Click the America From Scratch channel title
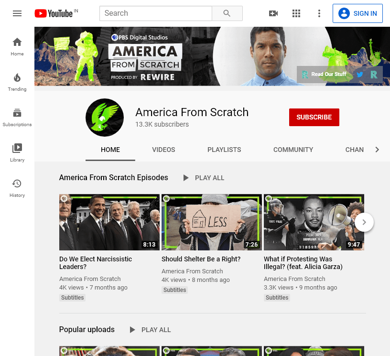Viewport: 390px width, 356px height. [192, 112]
